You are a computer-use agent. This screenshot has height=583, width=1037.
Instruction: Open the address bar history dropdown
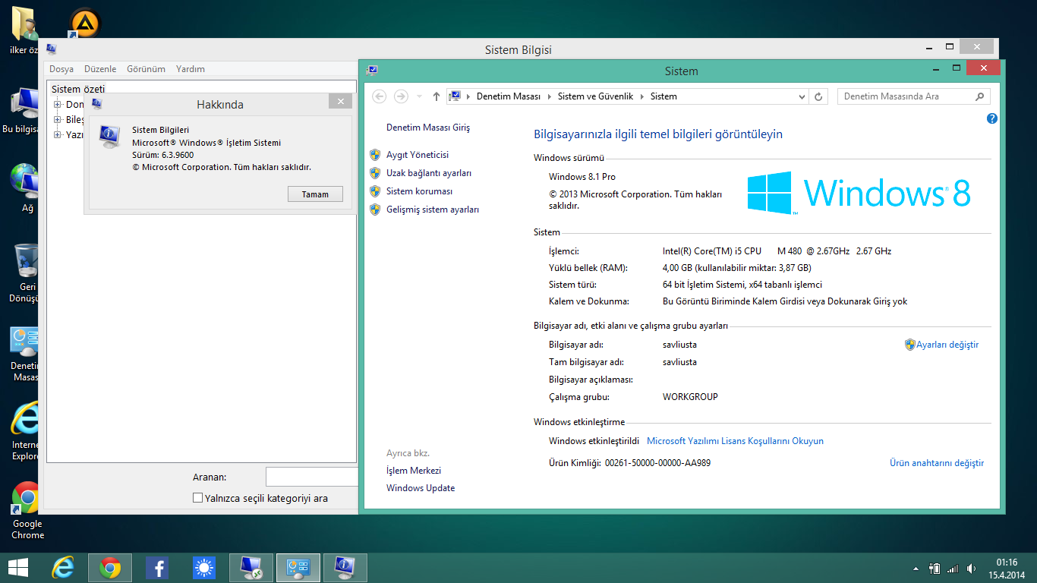click(802, 96)
